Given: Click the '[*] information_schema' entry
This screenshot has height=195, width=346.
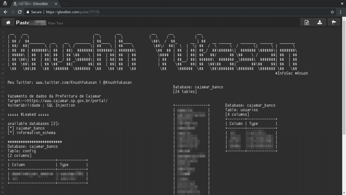Looking at the screenshot, I should pos(31,133).
